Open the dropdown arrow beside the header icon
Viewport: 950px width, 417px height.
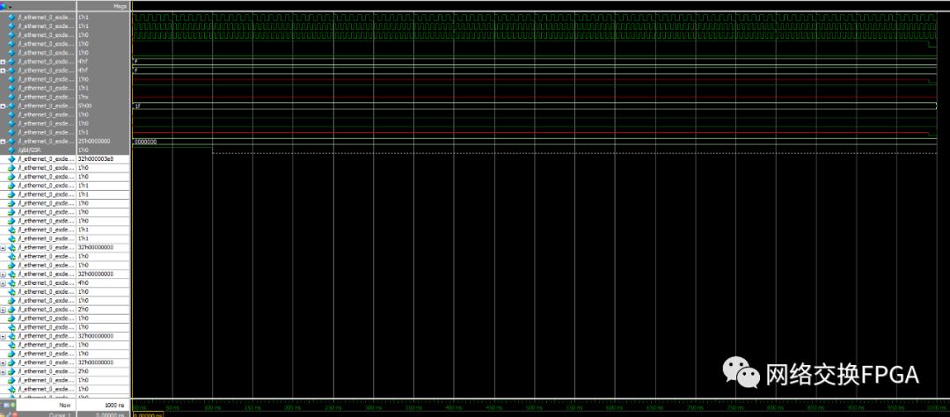point(10,5)
